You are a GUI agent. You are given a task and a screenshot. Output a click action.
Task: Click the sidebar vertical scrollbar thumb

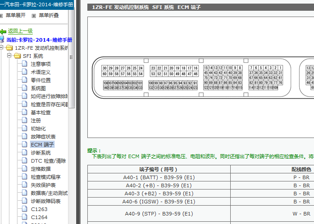(x=71, y=58)
